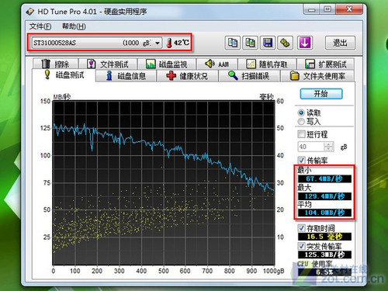This screenshot has height=291, width=388.
Task: Click the chart icon on 磁盘监视 tab
Action: tap(151, 64)
